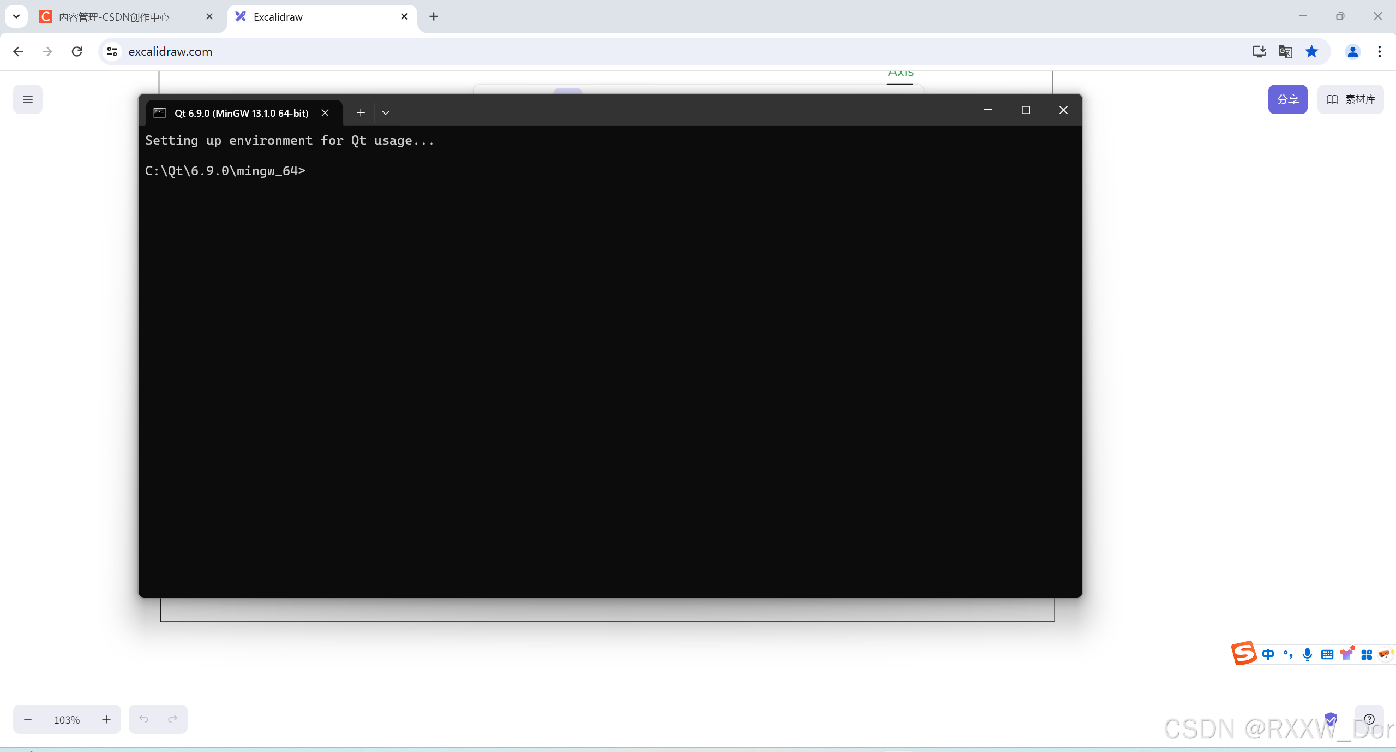Toggle Sogou Chinese/English input mode
The image size is (1396, 752).
(1268, 654)
